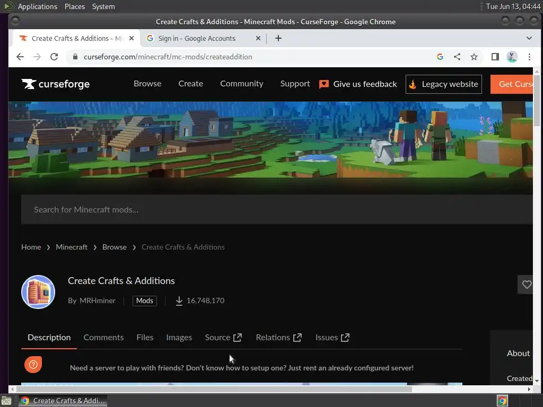Screen dimensions: 543x407
Task: Open Chrome profile avatar
Action: [512, 57]
